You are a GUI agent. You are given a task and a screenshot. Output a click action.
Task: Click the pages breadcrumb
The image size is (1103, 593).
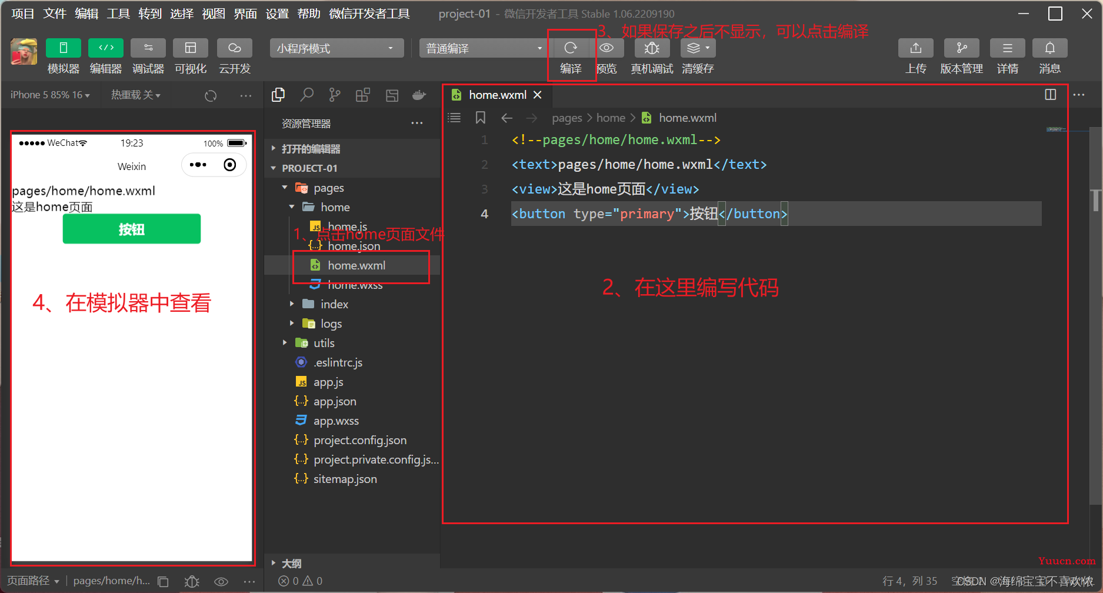[x=567, y=118]
